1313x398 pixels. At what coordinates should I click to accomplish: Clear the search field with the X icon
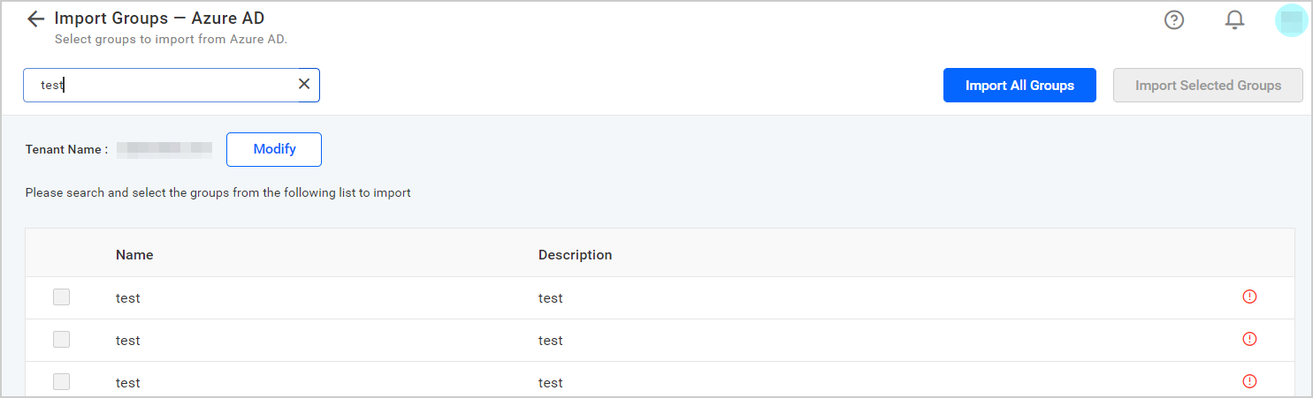(x=304, y=84)
